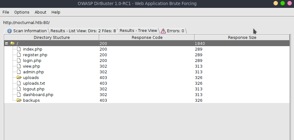Screen dimensions: 294x140
Task: Click the file icon next to admin.php
Action: (19, 72)
